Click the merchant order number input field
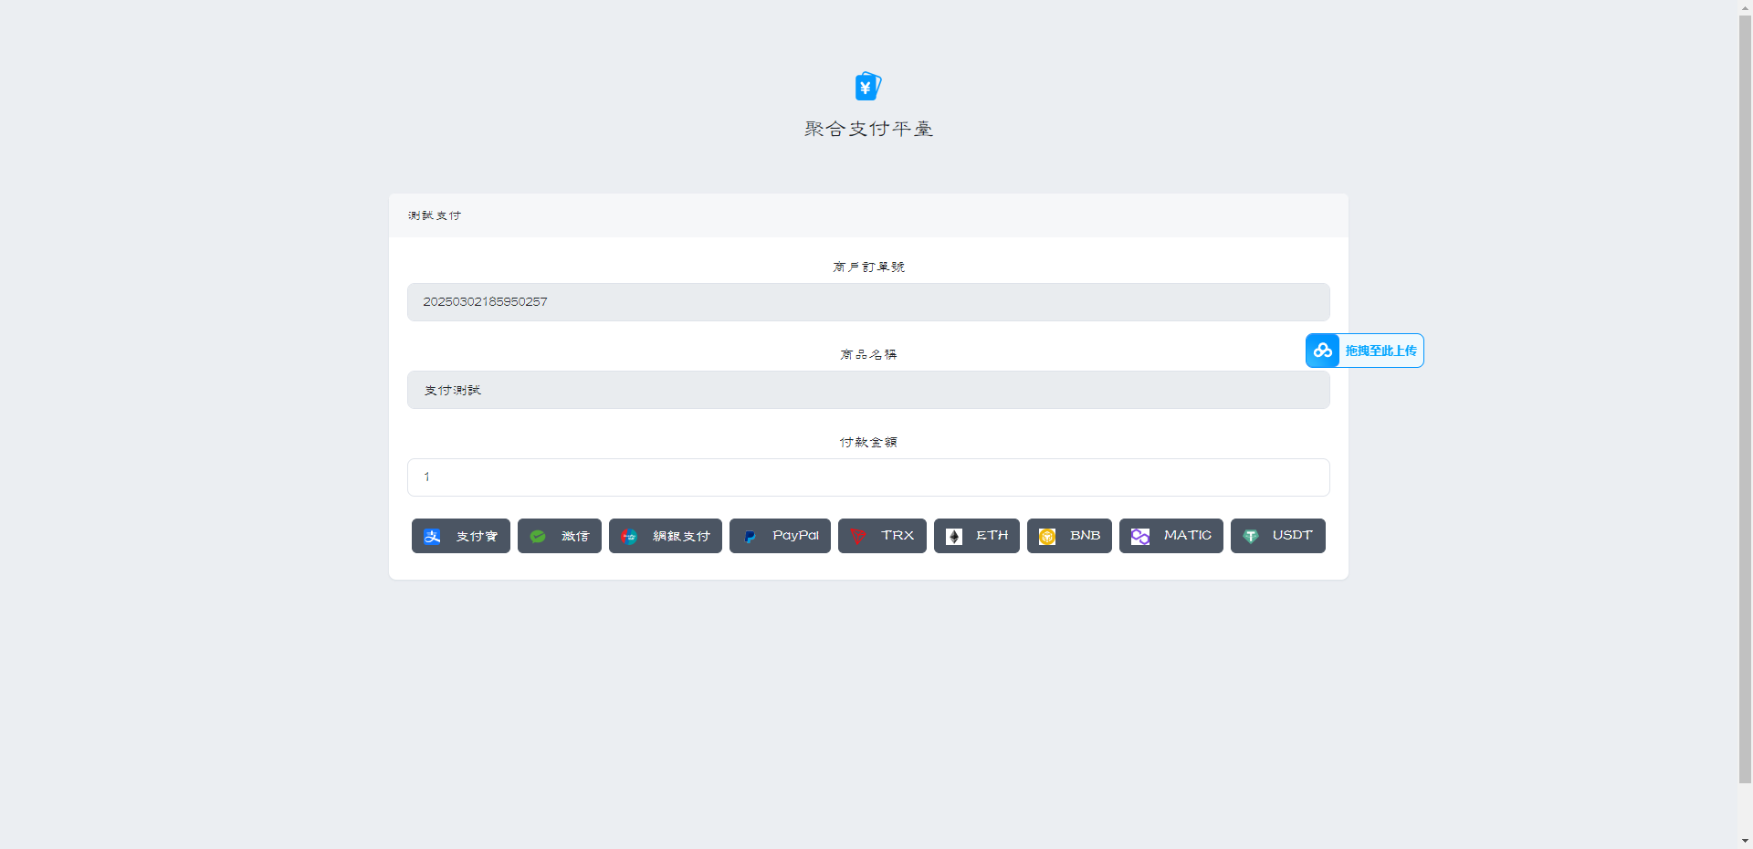 [867, 302]
